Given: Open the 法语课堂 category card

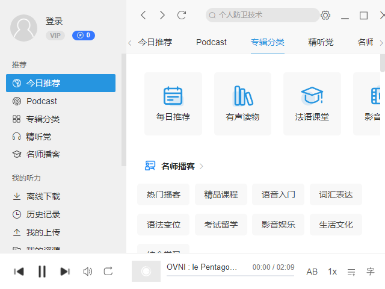Looking at the screenshot, I should pyautogui.click(x=312, y=104).
